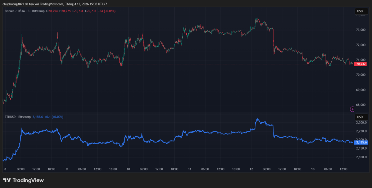
Task: Select date 9 on the time axis
Action: pyautogui.click(x=67, y=169)
